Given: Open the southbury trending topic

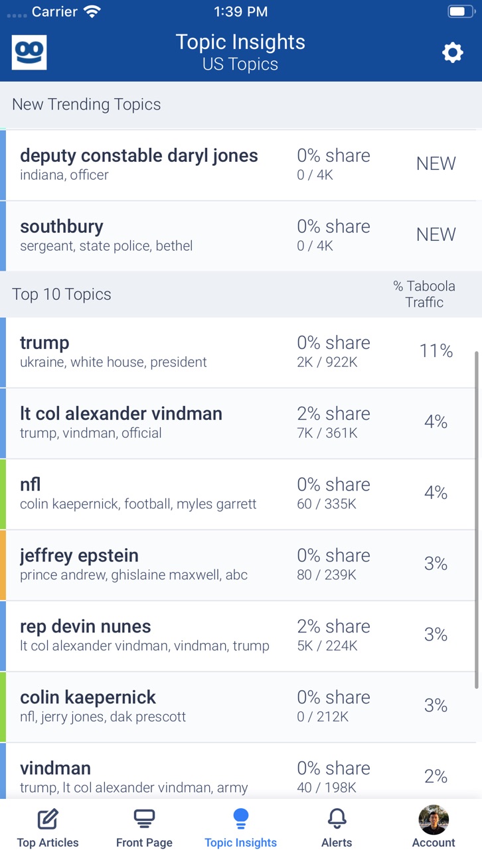Looking at the screenshot, I should [x=241, y=236].
